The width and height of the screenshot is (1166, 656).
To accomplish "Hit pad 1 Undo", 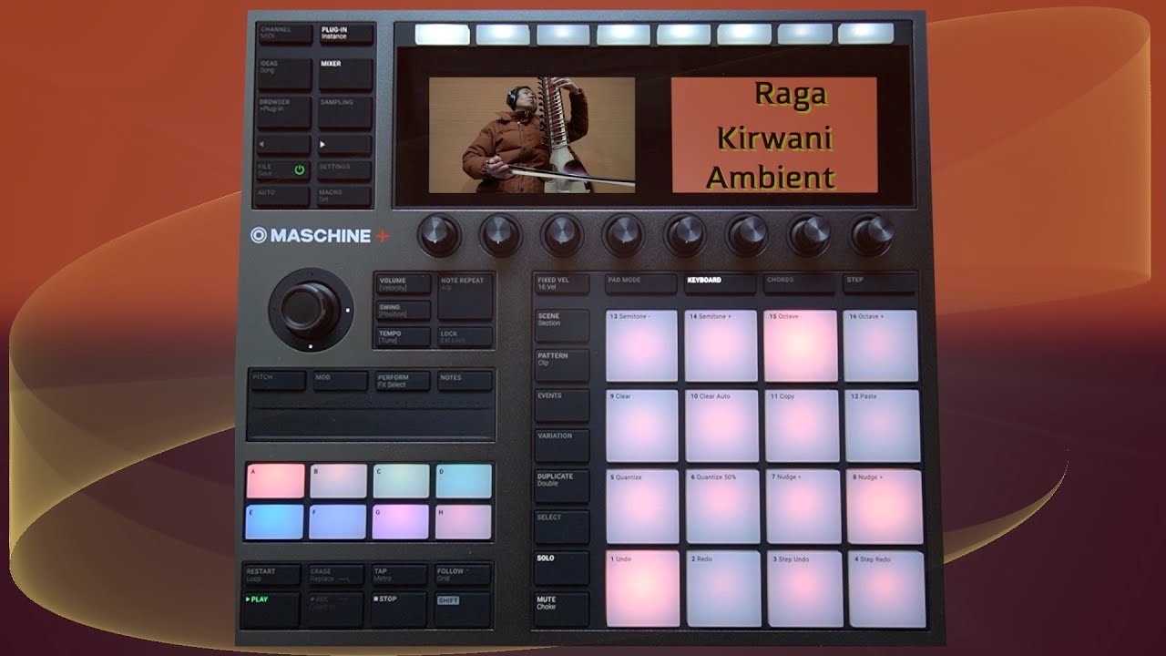I will (x=643, y=589).
